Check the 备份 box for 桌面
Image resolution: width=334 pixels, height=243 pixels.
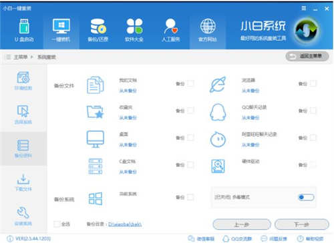point(190,138)
